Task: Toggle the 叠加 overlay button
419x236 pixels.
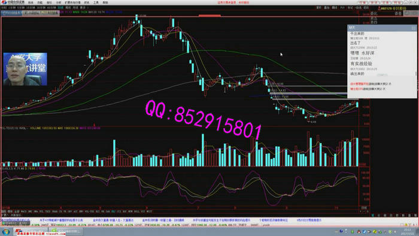Action: pyautogui.click(x=327, y=8)
